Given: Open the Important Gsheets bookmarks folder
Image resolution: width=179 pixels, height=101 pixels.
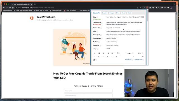Looking at the screenshot, I should coord(26,11).
